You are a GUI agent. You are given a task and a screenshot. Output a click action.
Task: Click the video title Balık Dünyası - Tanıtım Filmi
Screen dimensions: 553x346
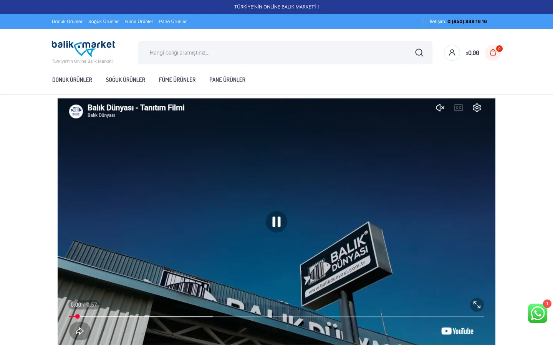136,108
